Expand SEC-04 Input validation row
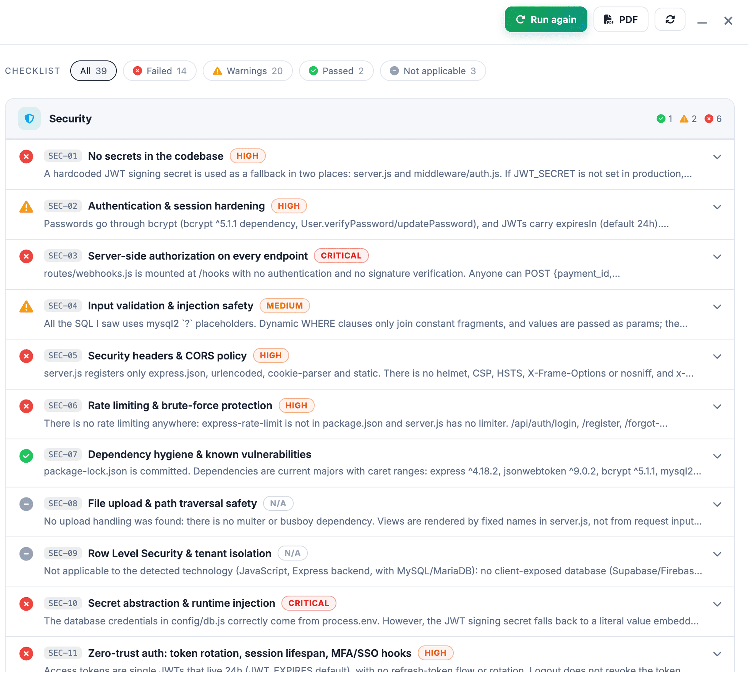The width and height of the screenshot is (748, 680). 717,307
